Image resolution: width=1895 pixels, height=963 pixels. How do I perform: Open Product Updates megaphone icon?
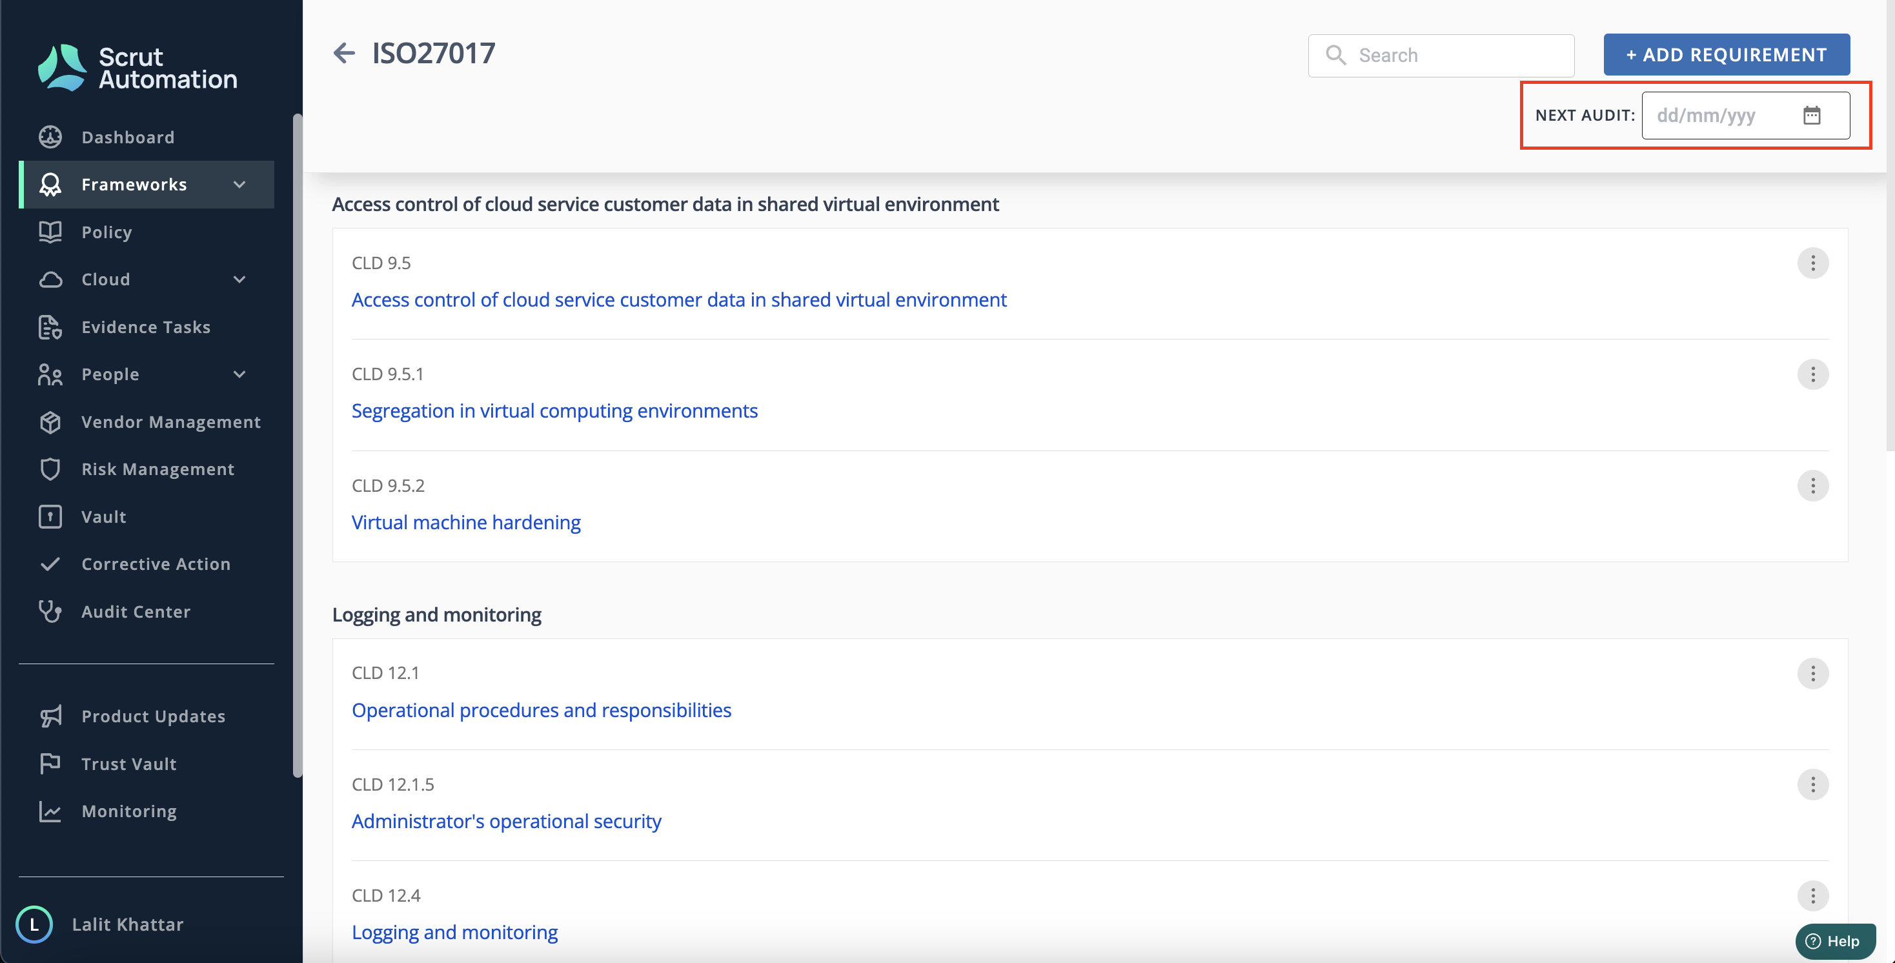pyautogui.click(x=50, y=716)
